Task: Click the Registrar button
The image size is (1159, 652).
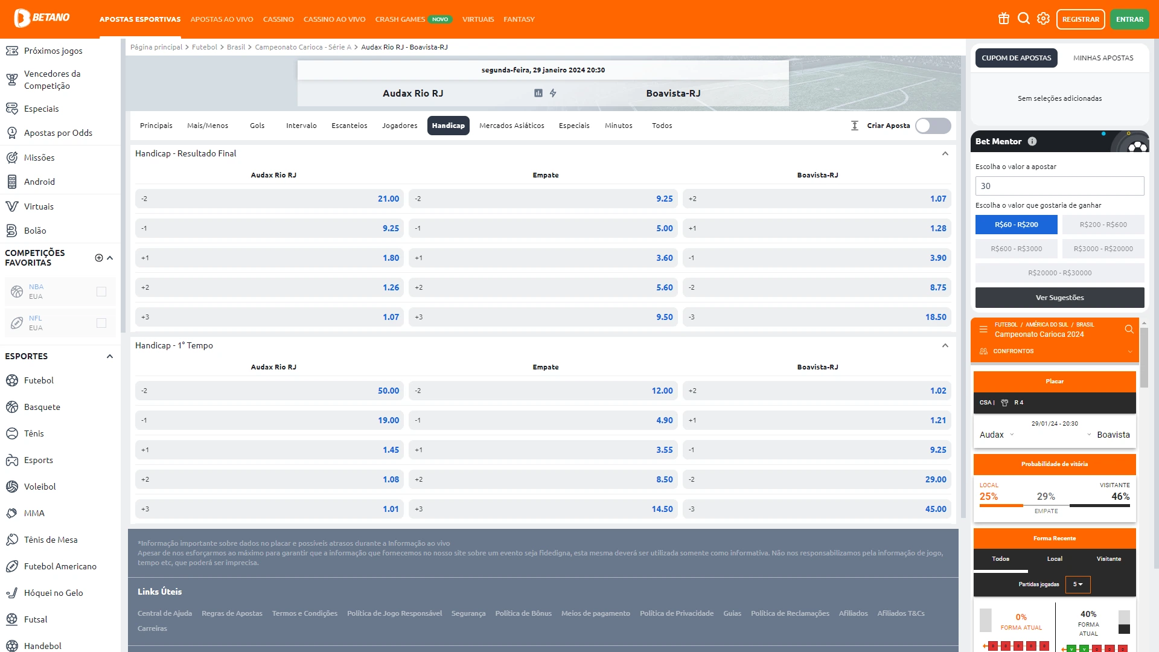Action: point(1080,19)
